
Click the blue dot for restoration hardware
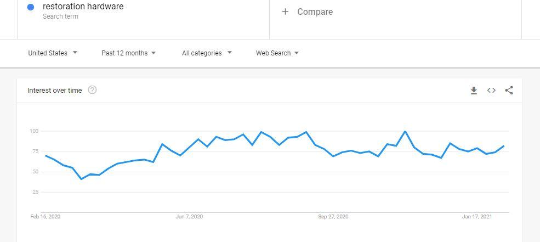click(30, 7)
